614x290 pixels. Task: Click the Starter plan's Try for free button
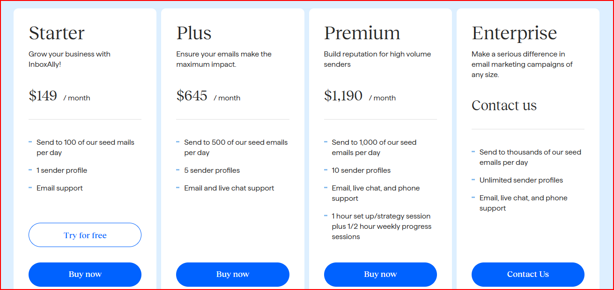point(85,235)
